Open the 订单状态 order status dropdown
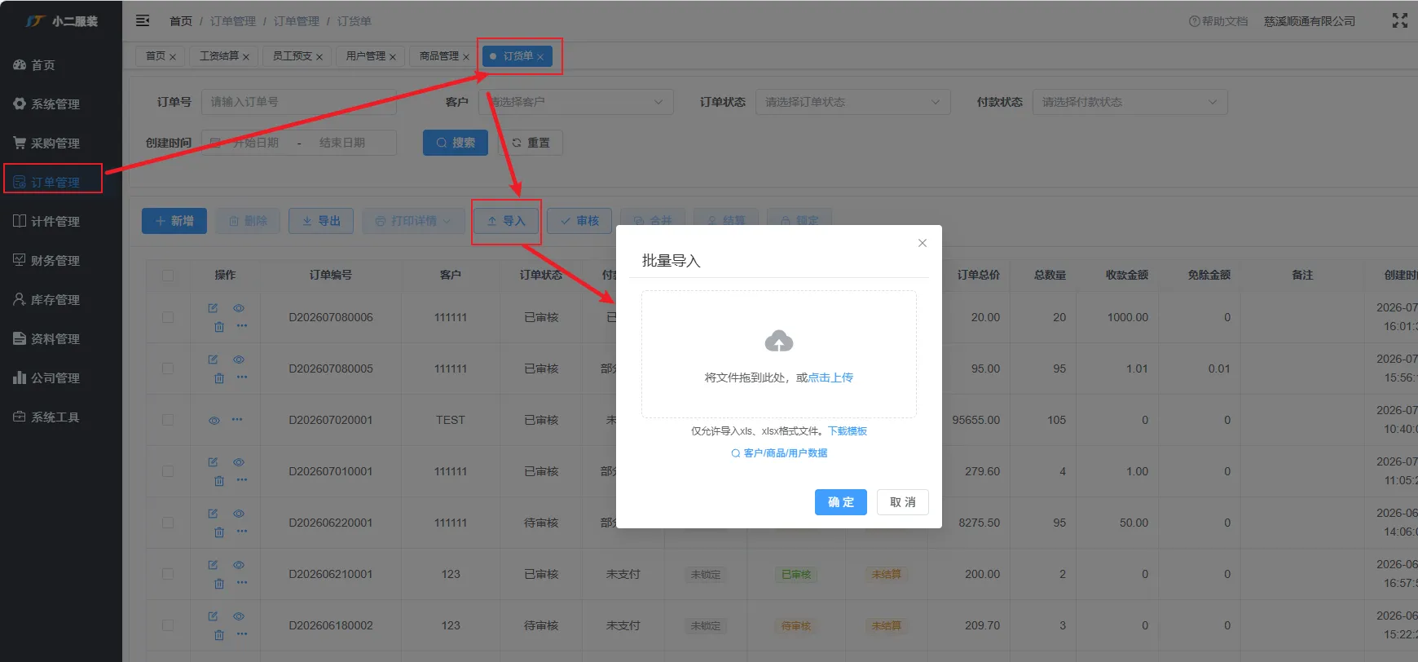This screenshot has width=1418, height=662. click(x=853, y=102)
